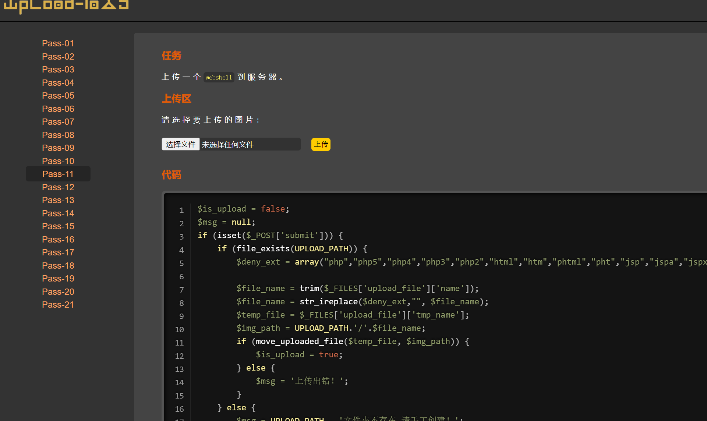Open the Pass-14 challenge
Image resolution: width=707 pixels, height=421 pixels.
pos(58,213)
